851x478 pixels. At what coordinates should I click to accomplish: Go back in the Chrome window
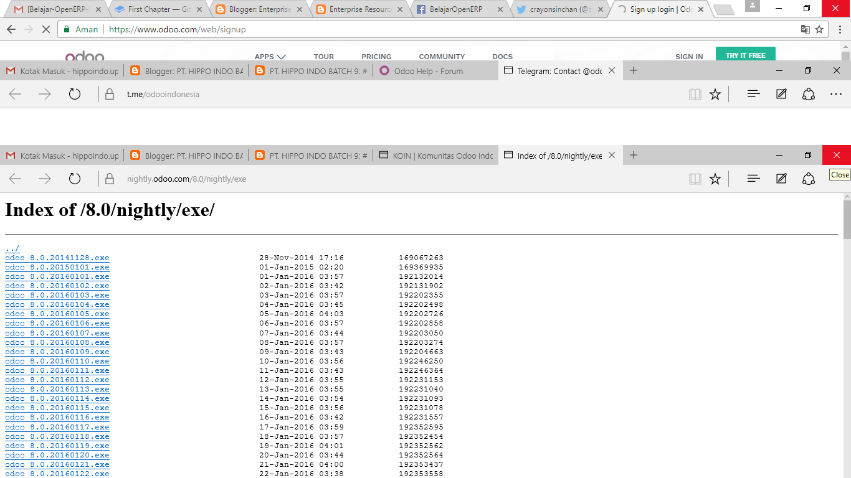[11, 29]
